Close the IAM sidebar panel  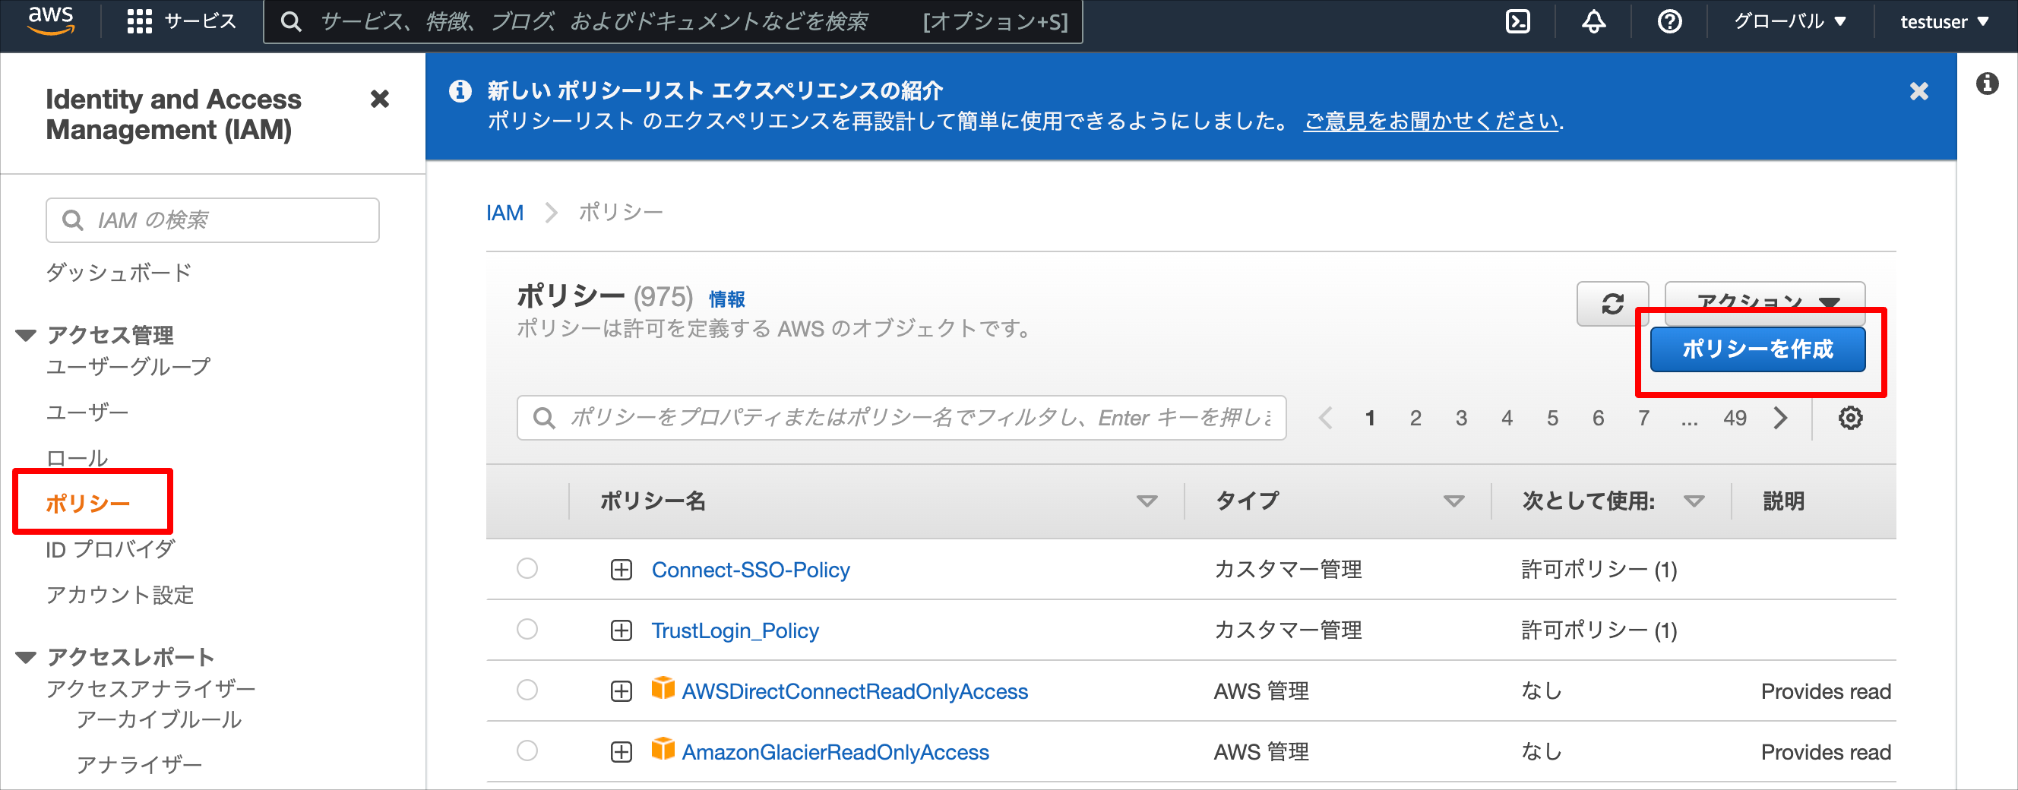tap(380, 99)
